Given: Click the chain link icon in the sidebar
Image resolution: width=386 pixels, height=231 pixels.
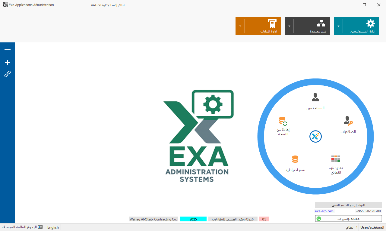Looking at the screenshot, I should coord(8,74).
